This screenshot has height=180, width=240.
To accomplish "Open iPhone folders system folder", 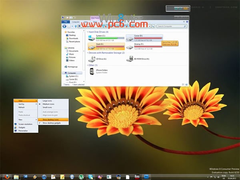I will click(99, 71).
